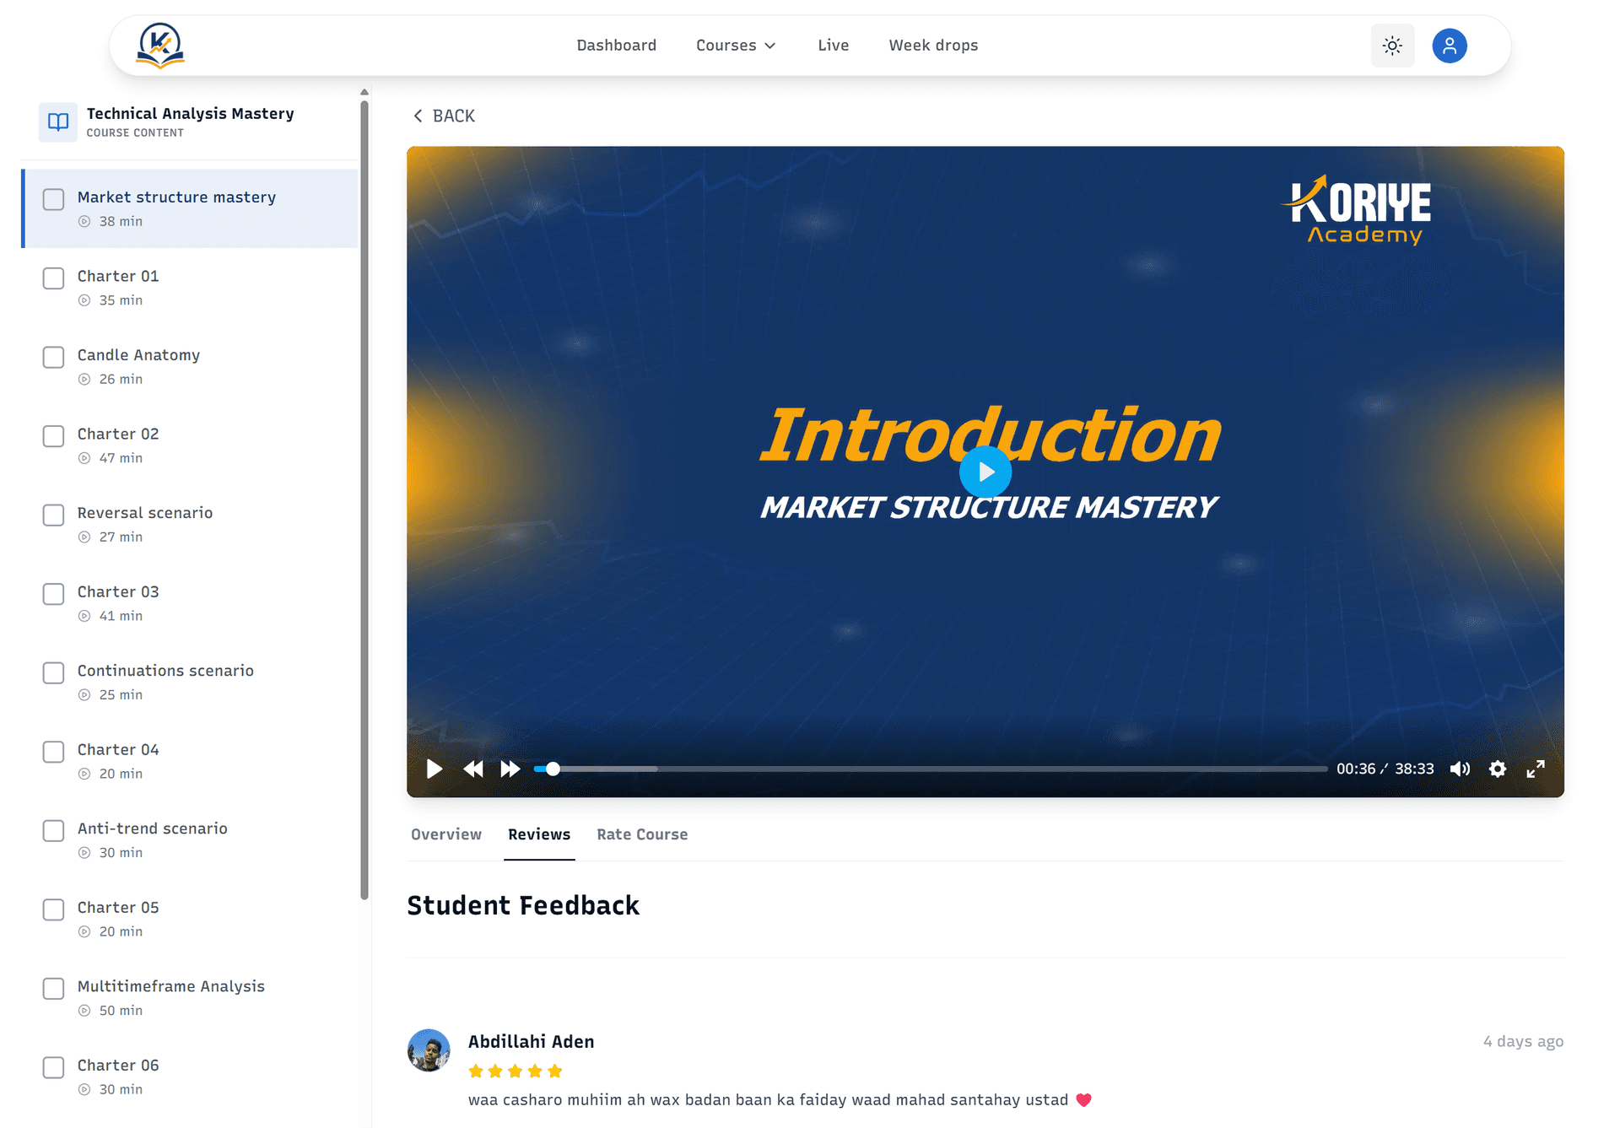Rewind the video with double-arrow icon
The height and width of the screenshot is (1128, 1620).
pyautogui.click(x=473, y=769)
